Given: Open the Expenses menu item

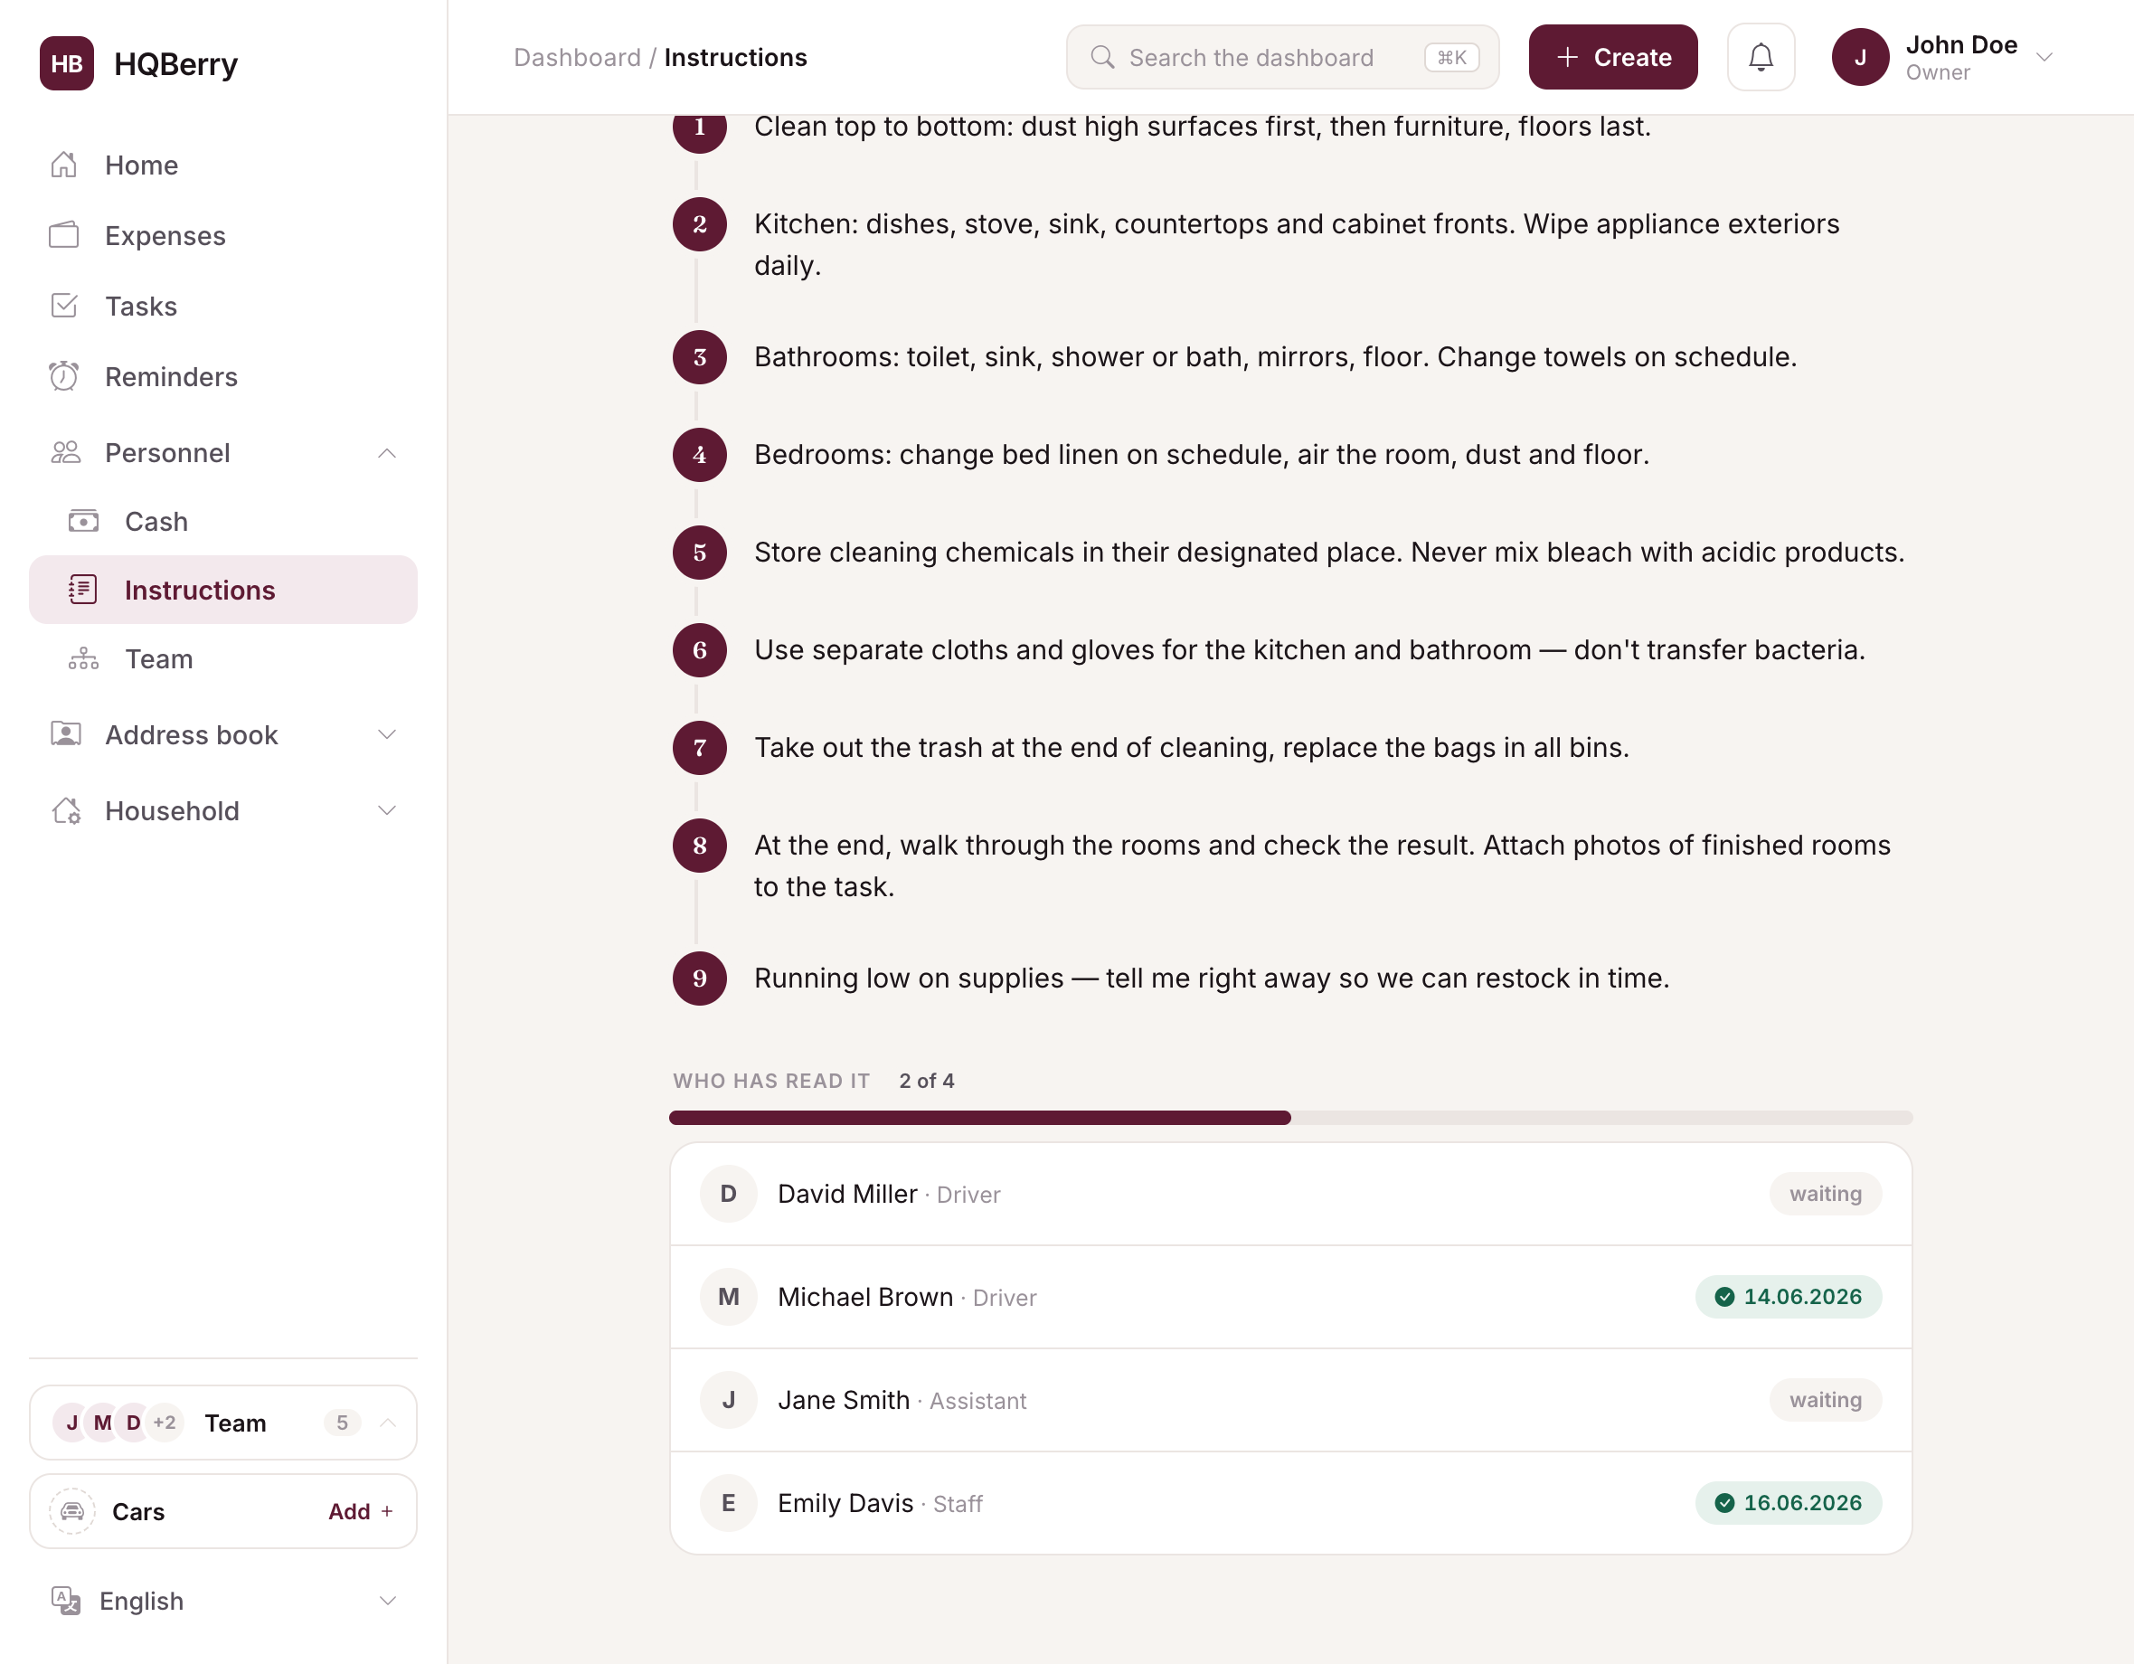Looking at the screenshot, I should 222,235.
